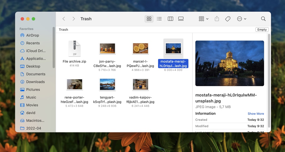This screenshot has width=285, height=152.
Task: Click the 5 710×3 766 dimensions label
Action: [107, 70]
